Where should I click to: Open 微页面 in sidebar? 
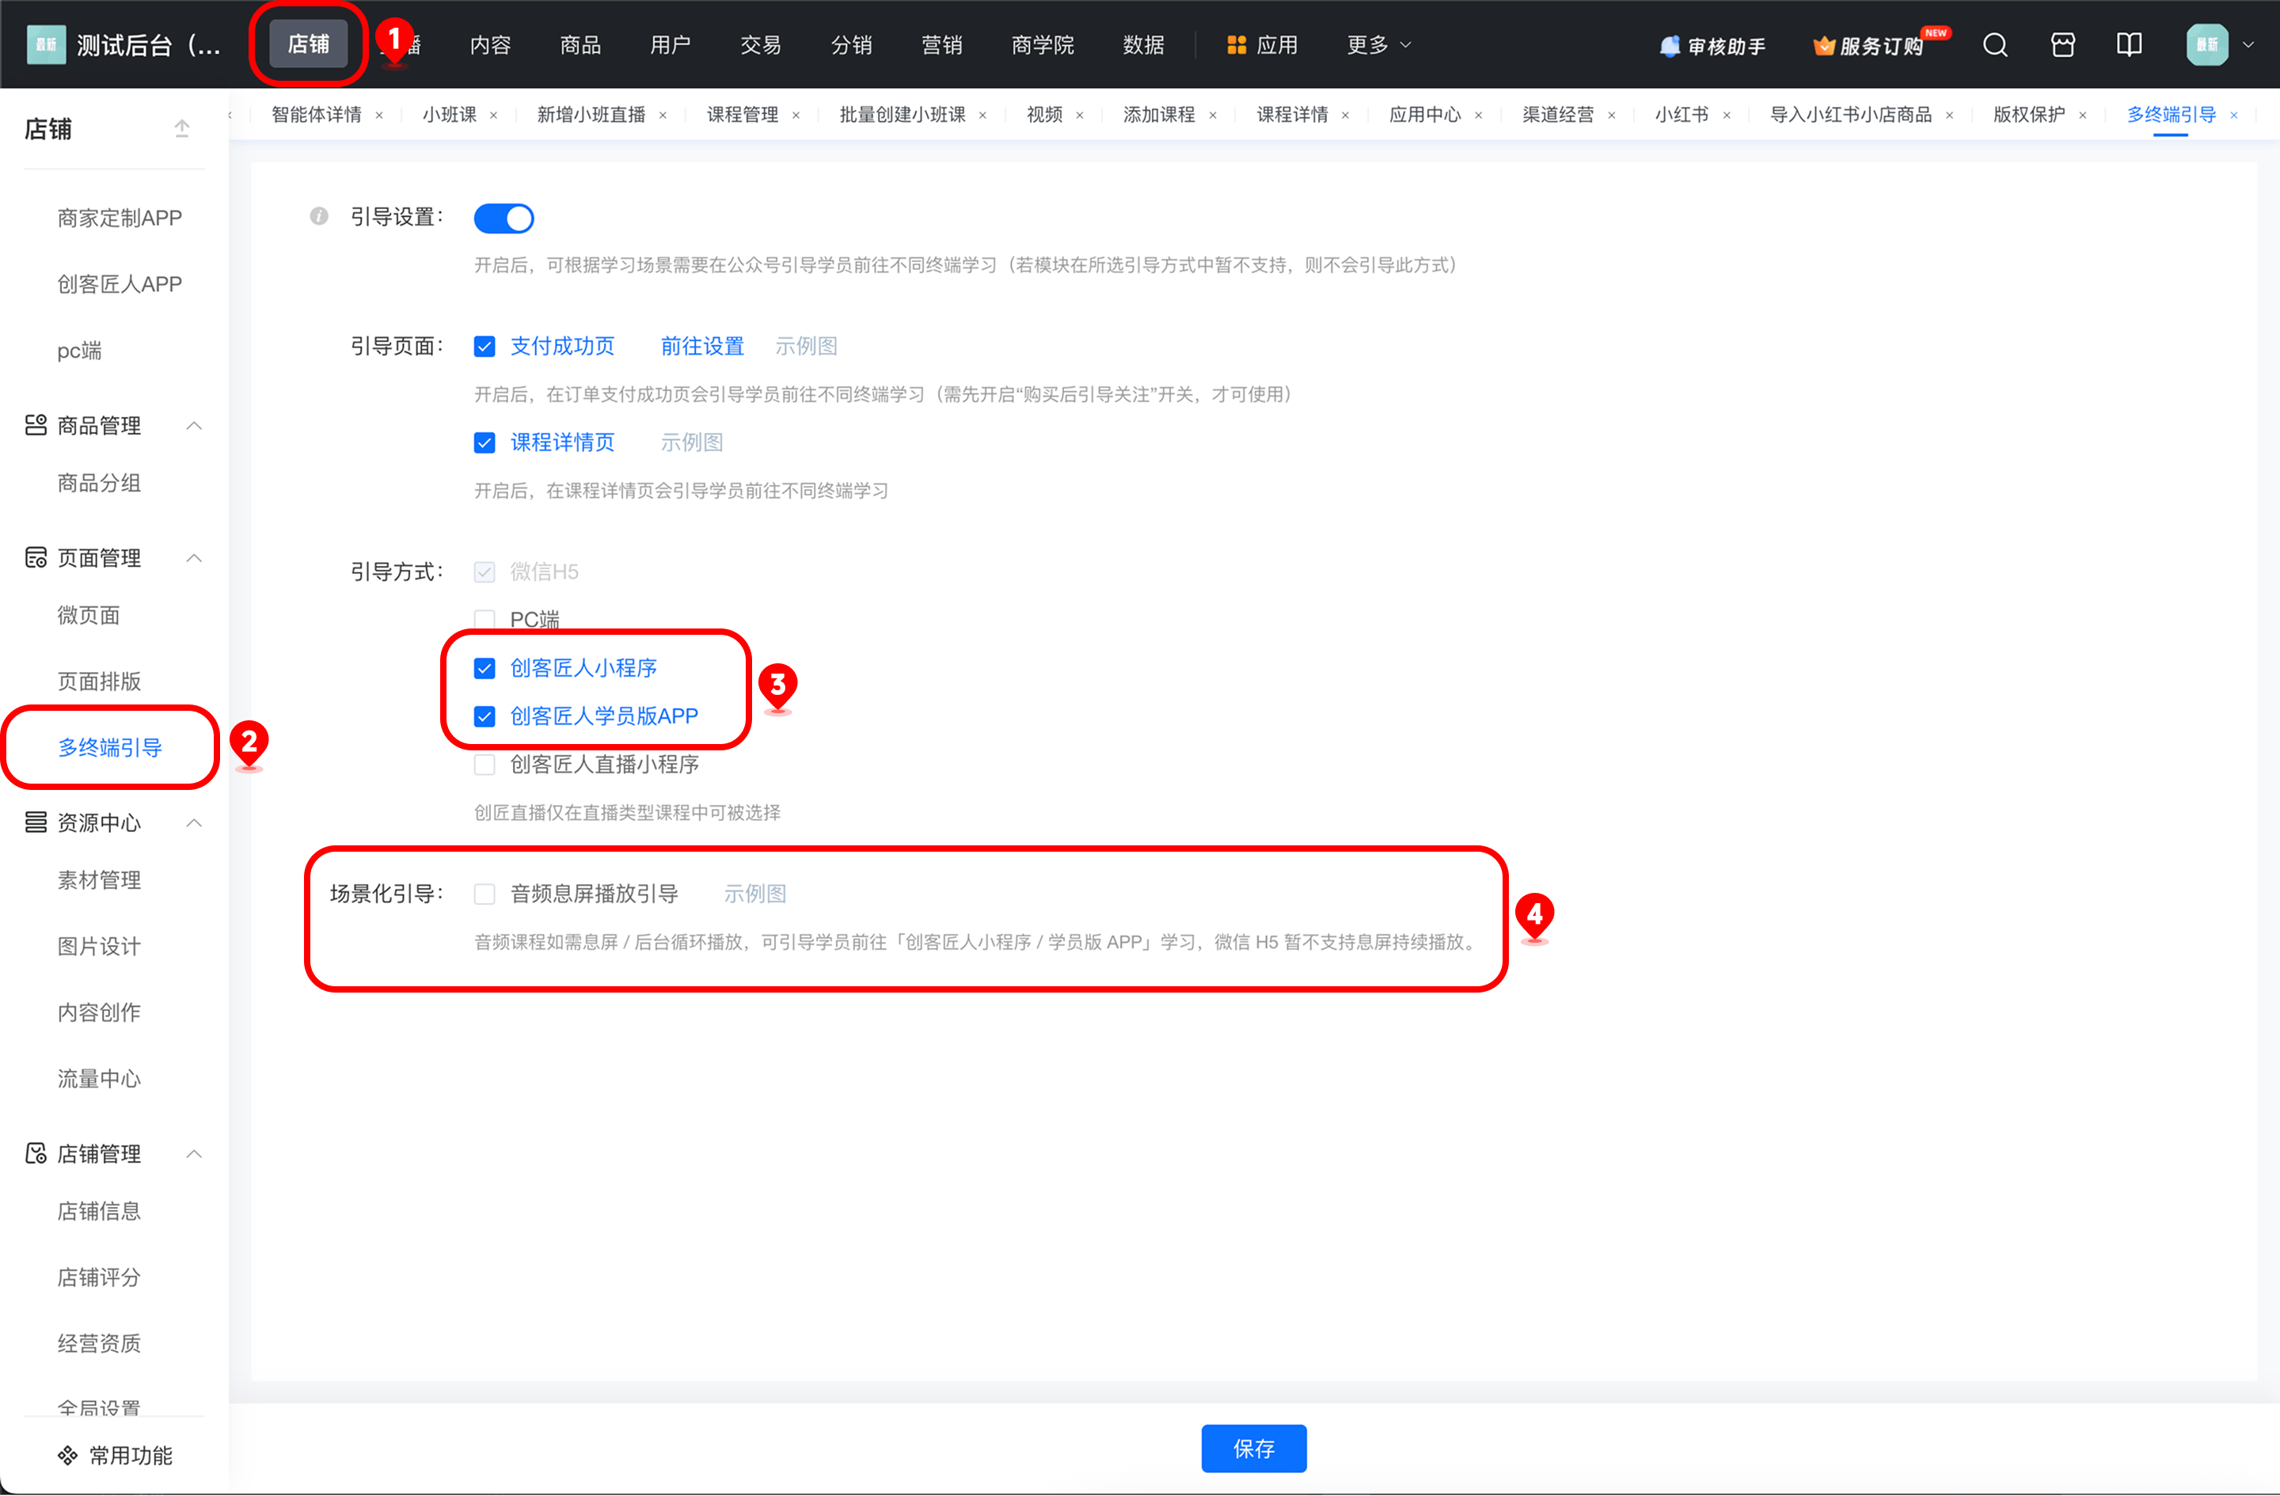pyautogui.click(x=89, y=615)
